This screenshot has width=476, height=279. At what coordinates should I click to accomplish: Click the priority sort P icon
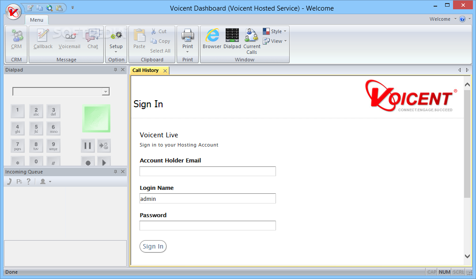tap(19, 181)
